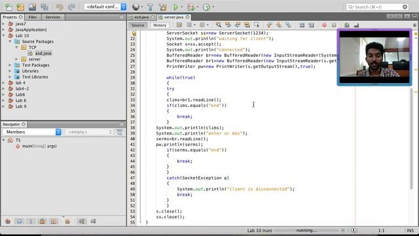Select the main method in Navigator
The width and height of the screenshot is (419, 236).
39,146
